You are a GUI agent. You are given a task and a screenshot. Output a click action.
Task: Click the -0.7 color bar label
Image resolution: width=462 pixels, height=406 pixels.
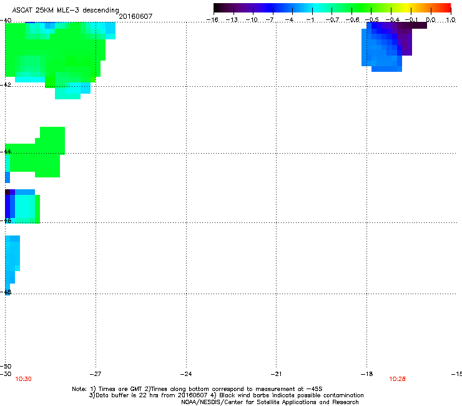(332, 20)
